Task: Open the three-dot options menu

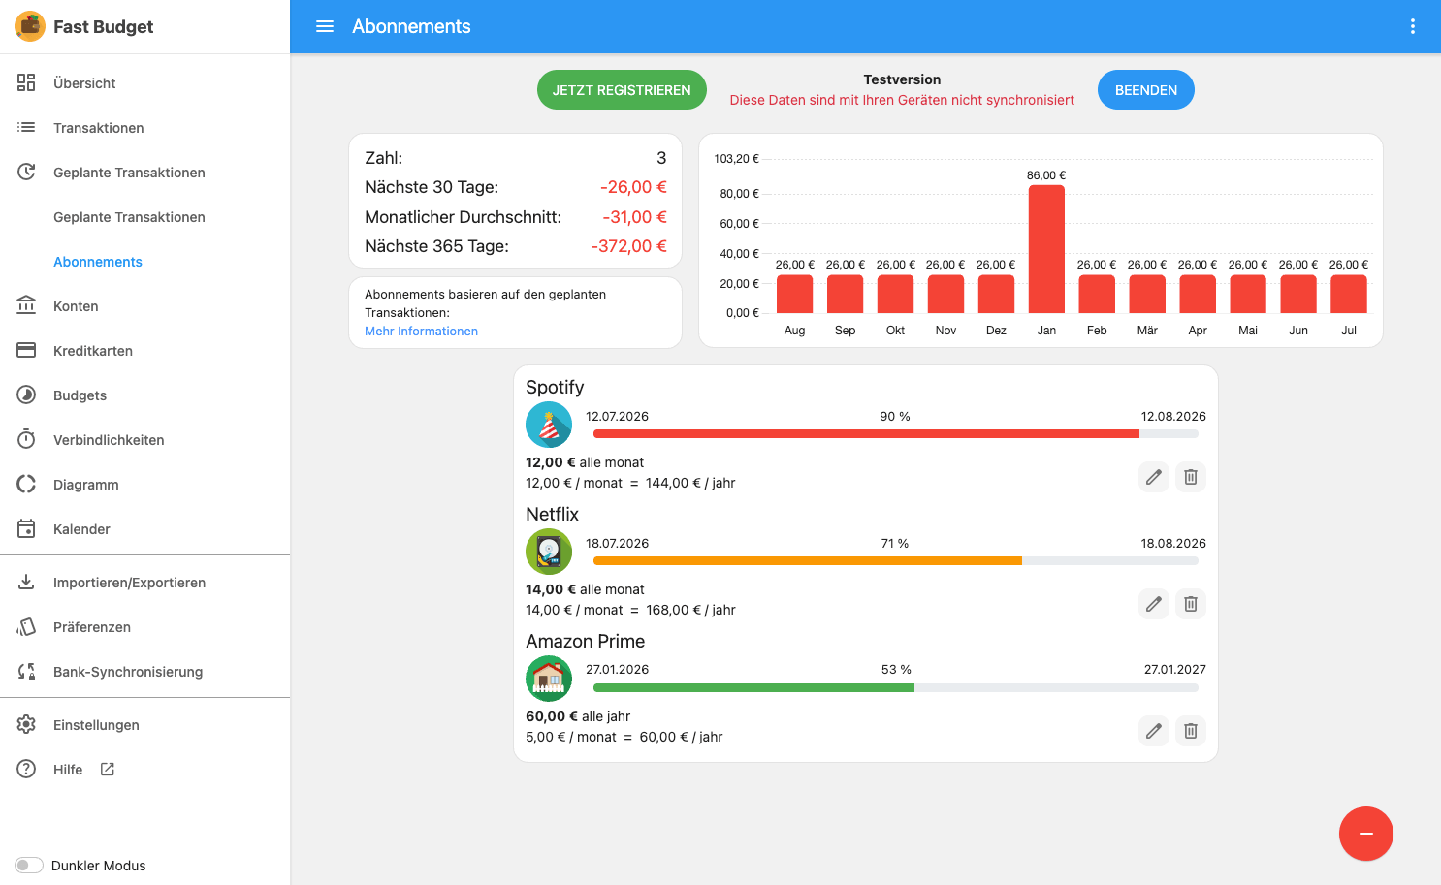Action: 1413,26
